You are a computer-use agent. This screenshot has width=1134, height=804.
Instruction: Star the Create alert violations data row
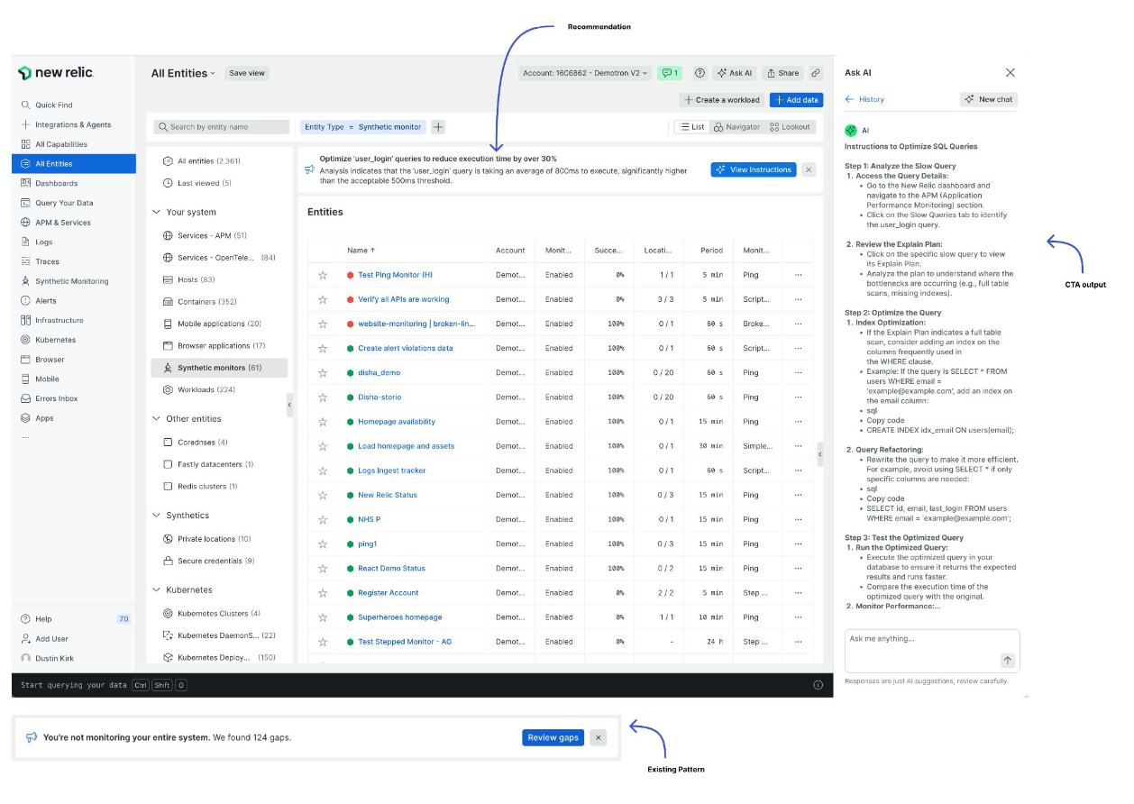point(323,348)
